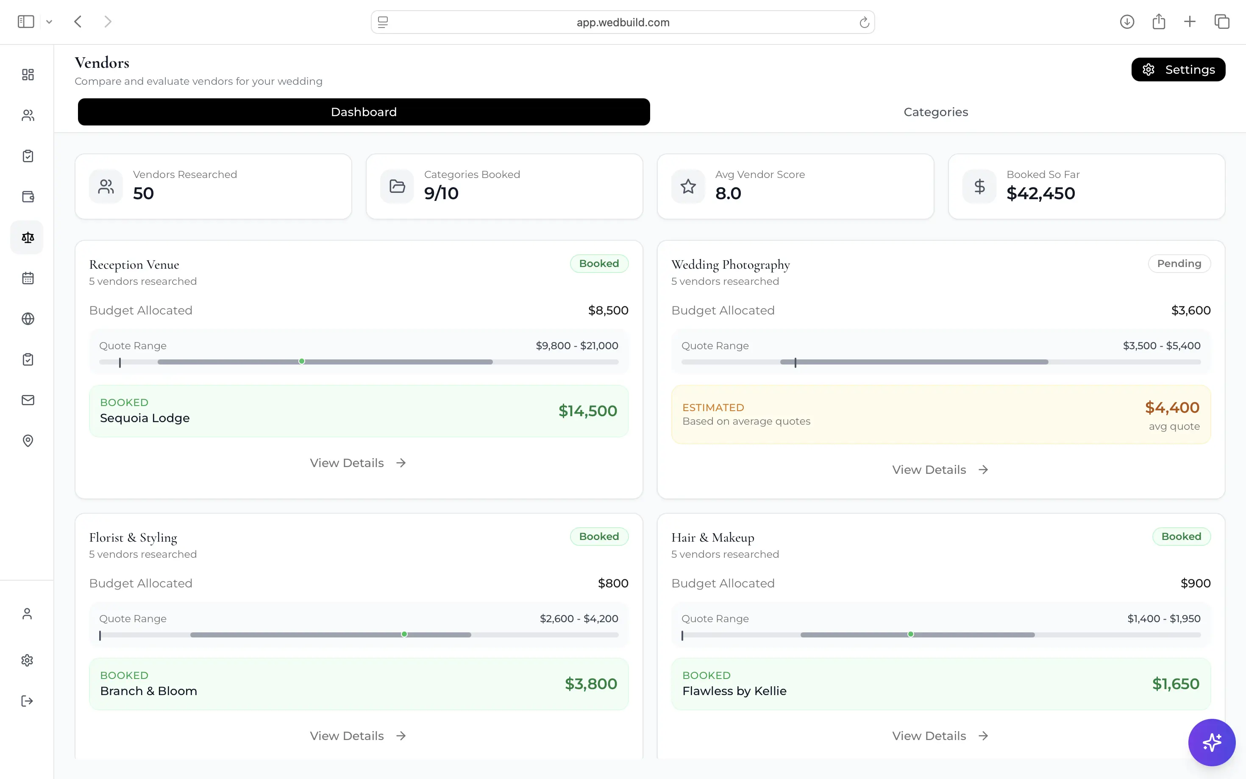The height and width of the screenshot is (779, 1246).
Task: Click the Booked So Far dollar icon
Action: click(x=979, y=186)
